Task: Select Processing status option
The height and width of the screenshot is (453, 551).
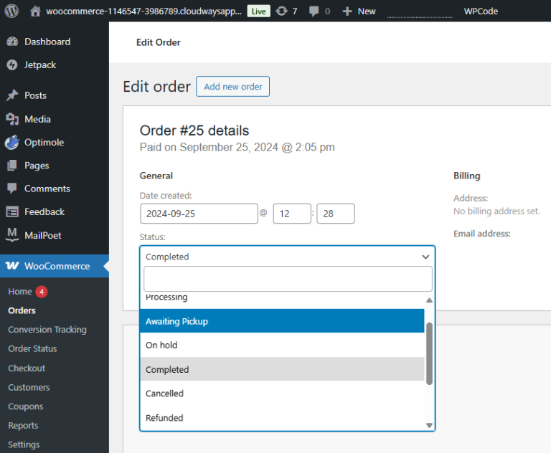Action: [x=282, y=297]
